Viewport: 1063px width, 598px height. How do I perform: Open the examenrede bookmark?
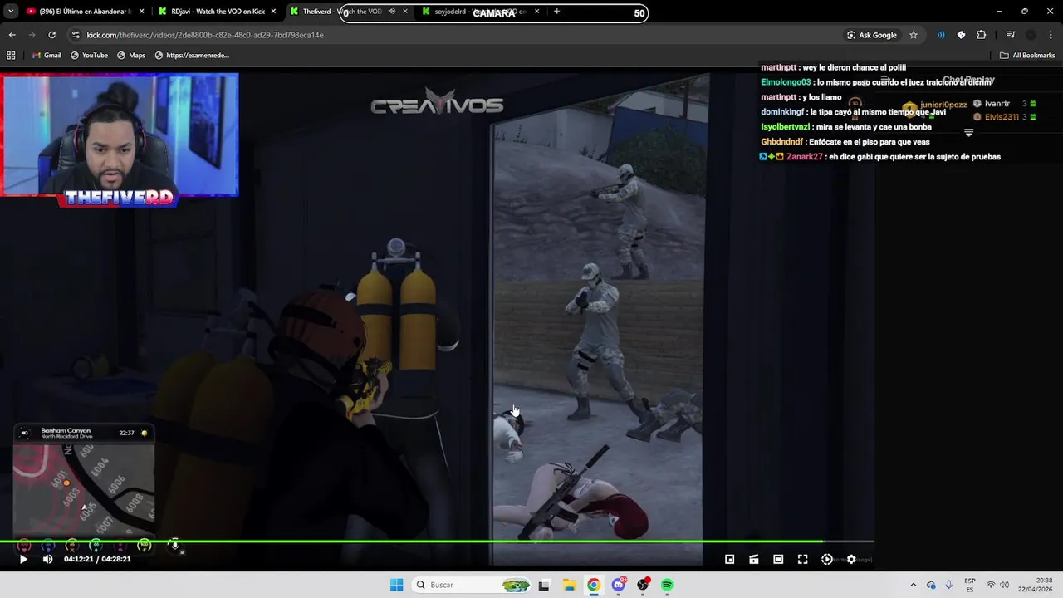(x=191, y=55)
